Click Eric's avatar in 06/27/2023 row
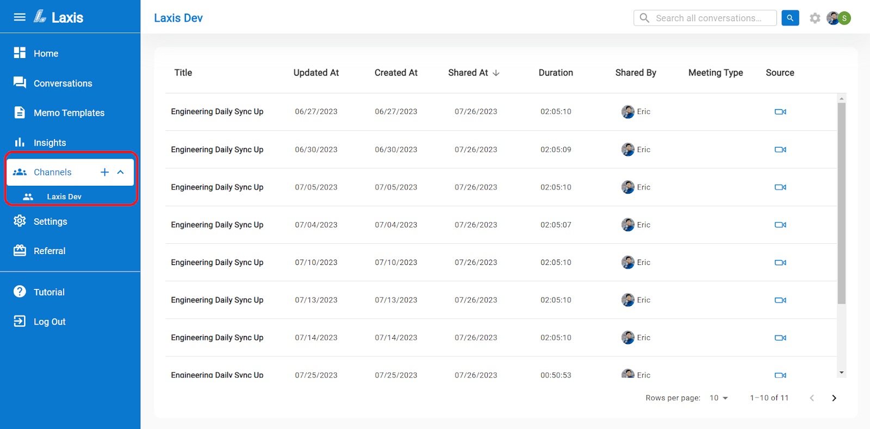 (628, 112)
